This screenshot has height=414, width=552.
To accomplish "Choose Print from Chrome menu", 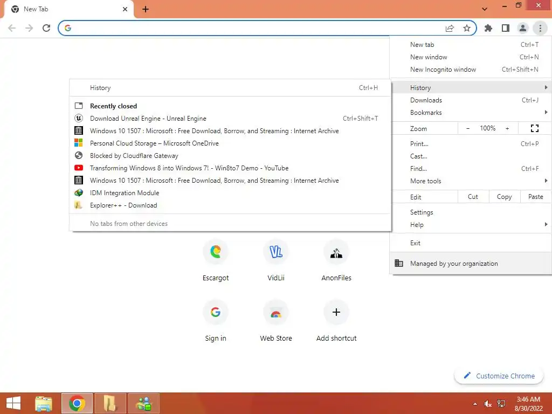I will tap(471, 143).
